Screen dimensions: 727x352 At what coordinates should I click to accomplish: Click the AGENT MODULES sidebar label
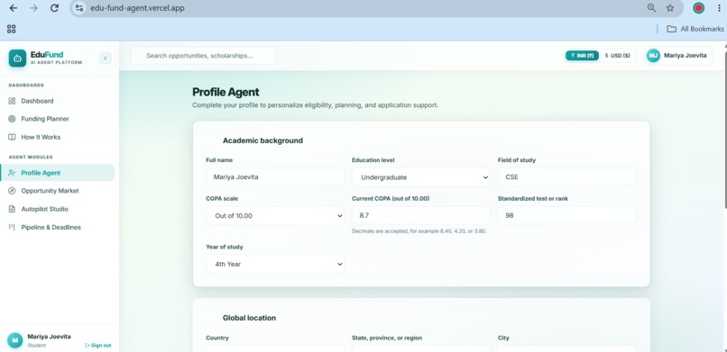tap(31, 158)
